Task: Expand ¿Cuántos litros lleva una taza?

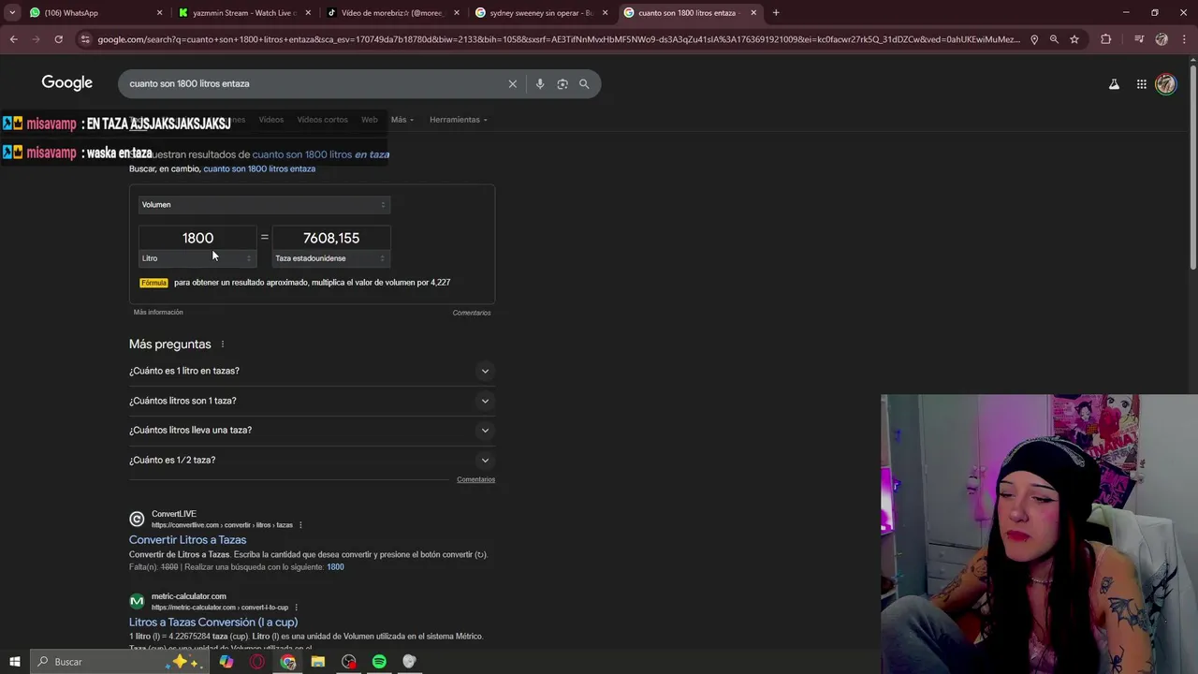Action: pos(311,431)
